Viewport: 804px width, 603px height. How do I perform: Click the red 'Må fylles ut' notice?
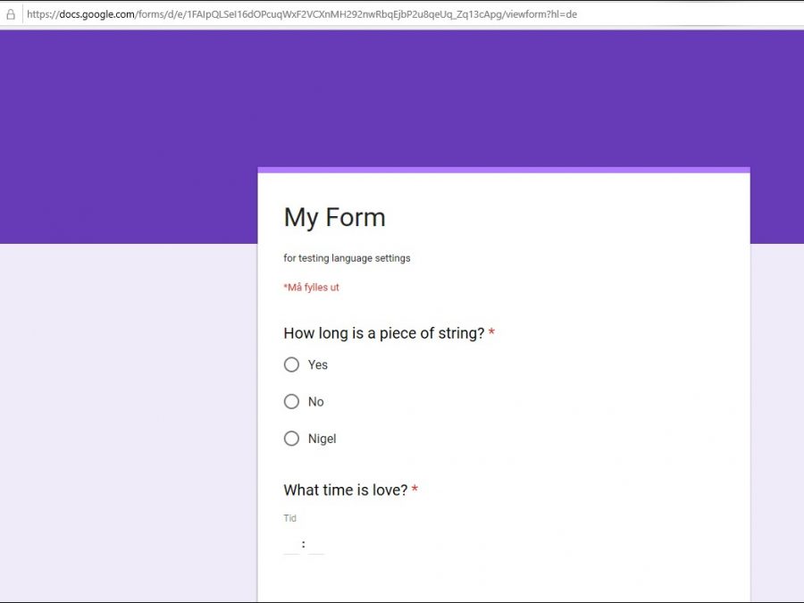[311, 288]
